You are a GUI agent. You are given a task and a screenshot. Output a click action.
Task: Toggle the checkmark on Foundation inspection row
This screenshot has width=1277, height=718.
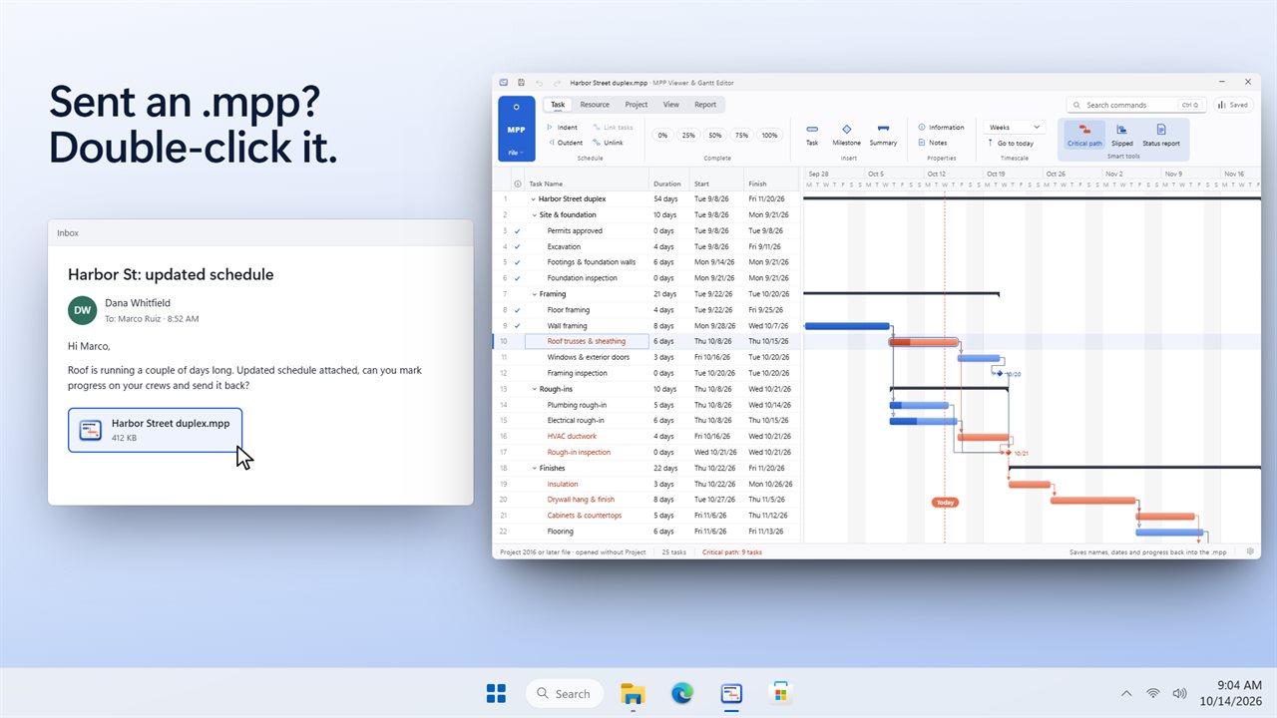tap(517, 278)
